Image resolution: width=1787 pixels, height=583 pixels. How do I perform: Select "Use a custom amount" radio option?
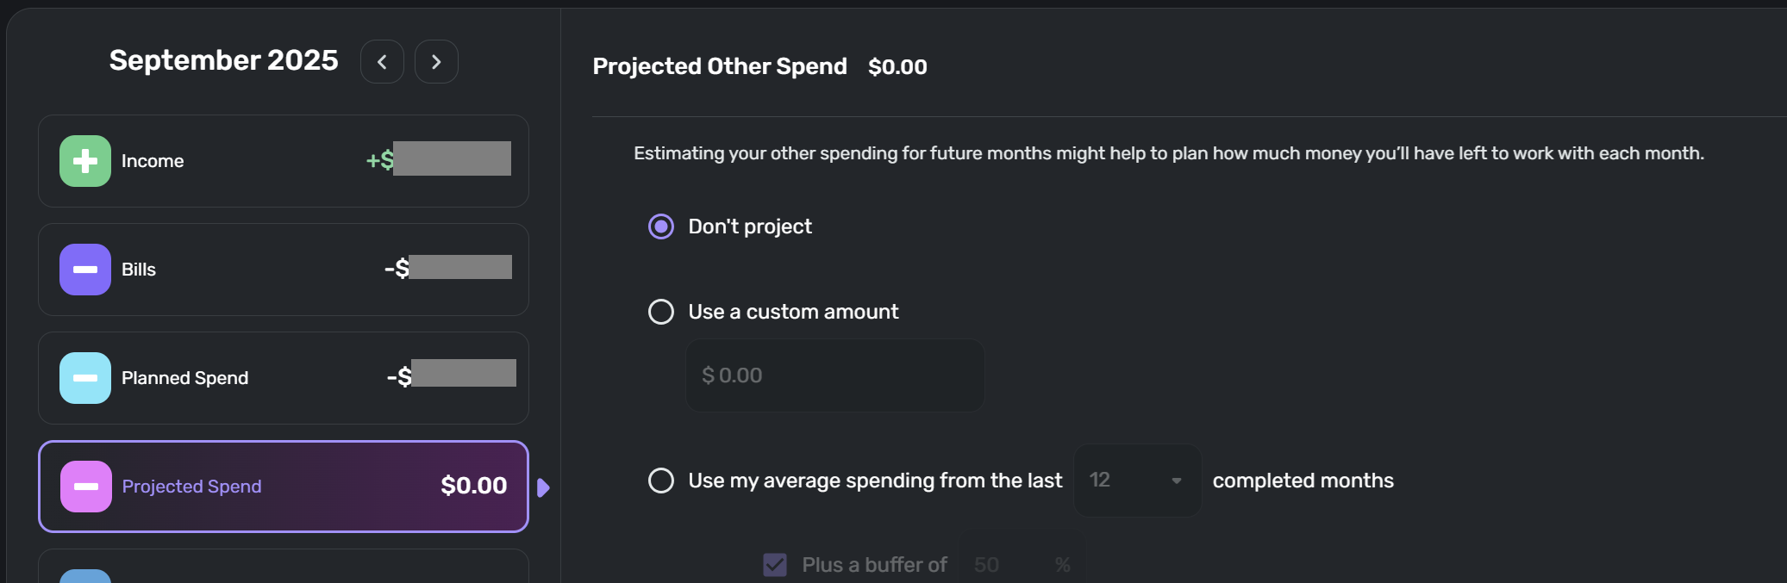tap(661, 312)
